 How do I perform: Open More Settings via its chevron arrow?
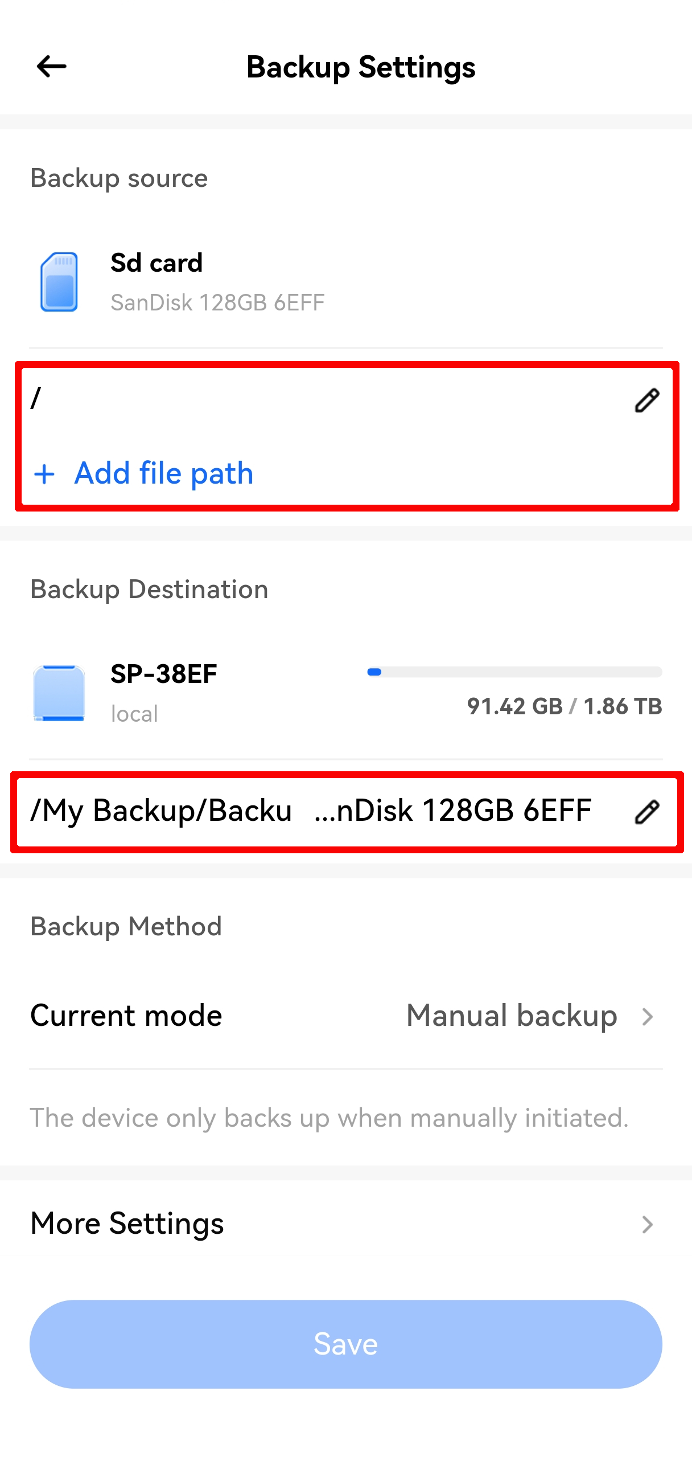point(647,1224)
